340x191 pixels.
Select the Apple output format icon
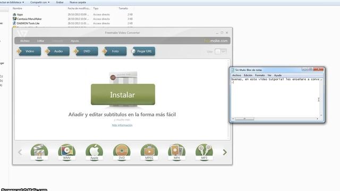coord(95,152)
